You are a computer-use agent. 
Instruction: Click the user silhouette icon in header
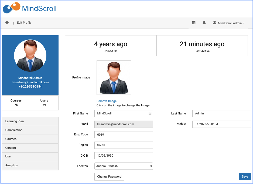click(214, 23)
